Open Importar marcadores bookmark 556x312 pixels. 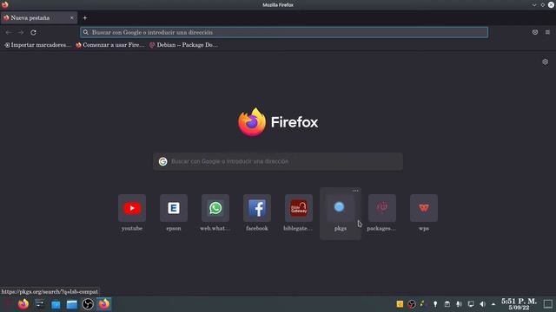37,45
